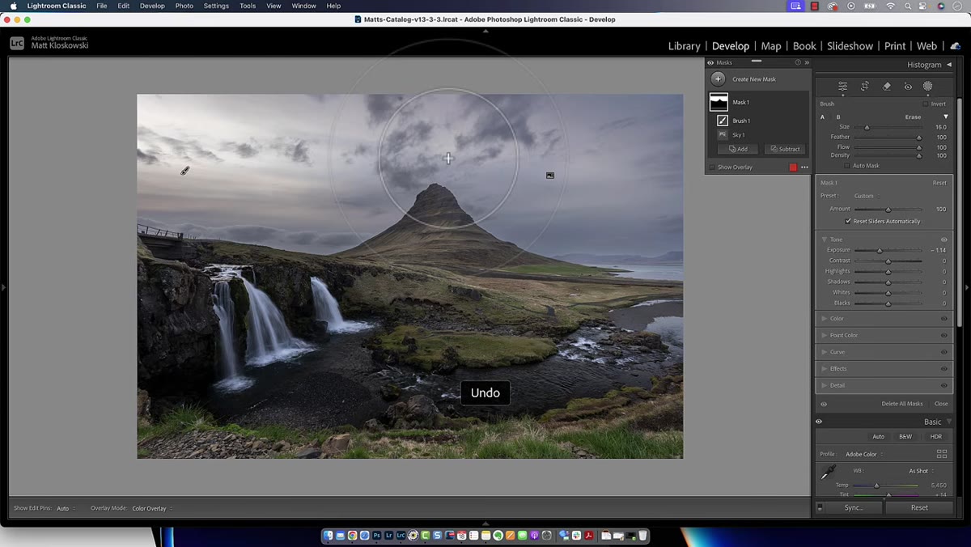The image size is (971, 547).
Task: Uncheck Reset Sliders Automatically
Action: (848, 221)
